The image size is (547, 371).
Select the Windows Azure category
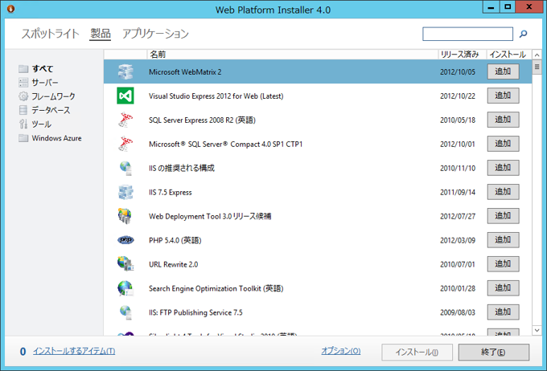(56, 138)
